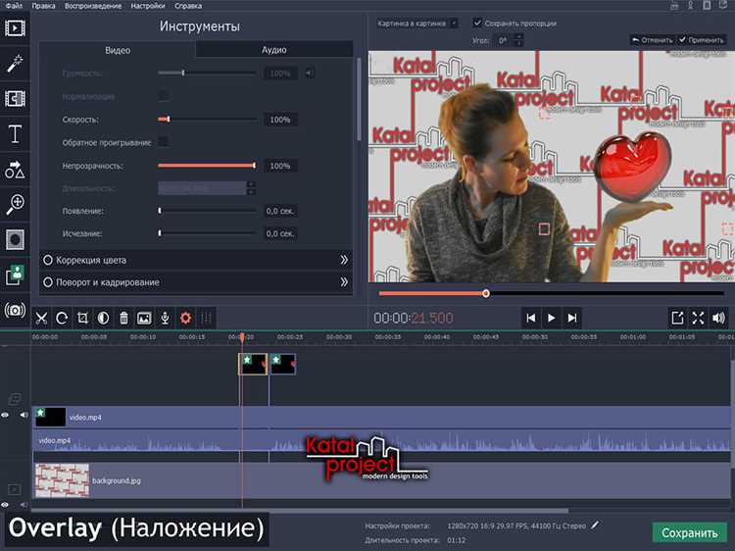The image size is (735, 551).
Task: Click the green Сохранить button
Action: tap(690, 533)
